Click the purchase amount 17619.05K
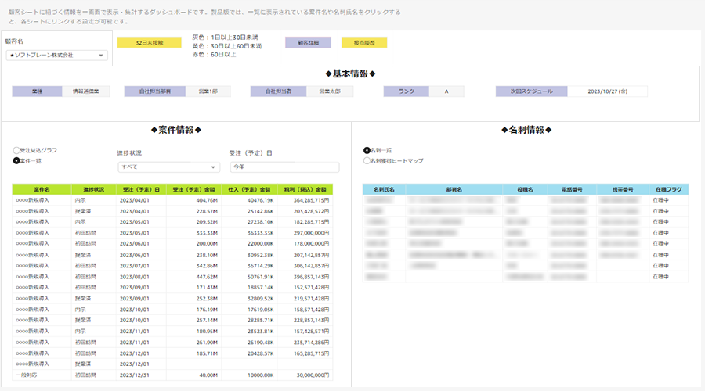The width and height of the screenshot is (705, 391). [260, 310]
